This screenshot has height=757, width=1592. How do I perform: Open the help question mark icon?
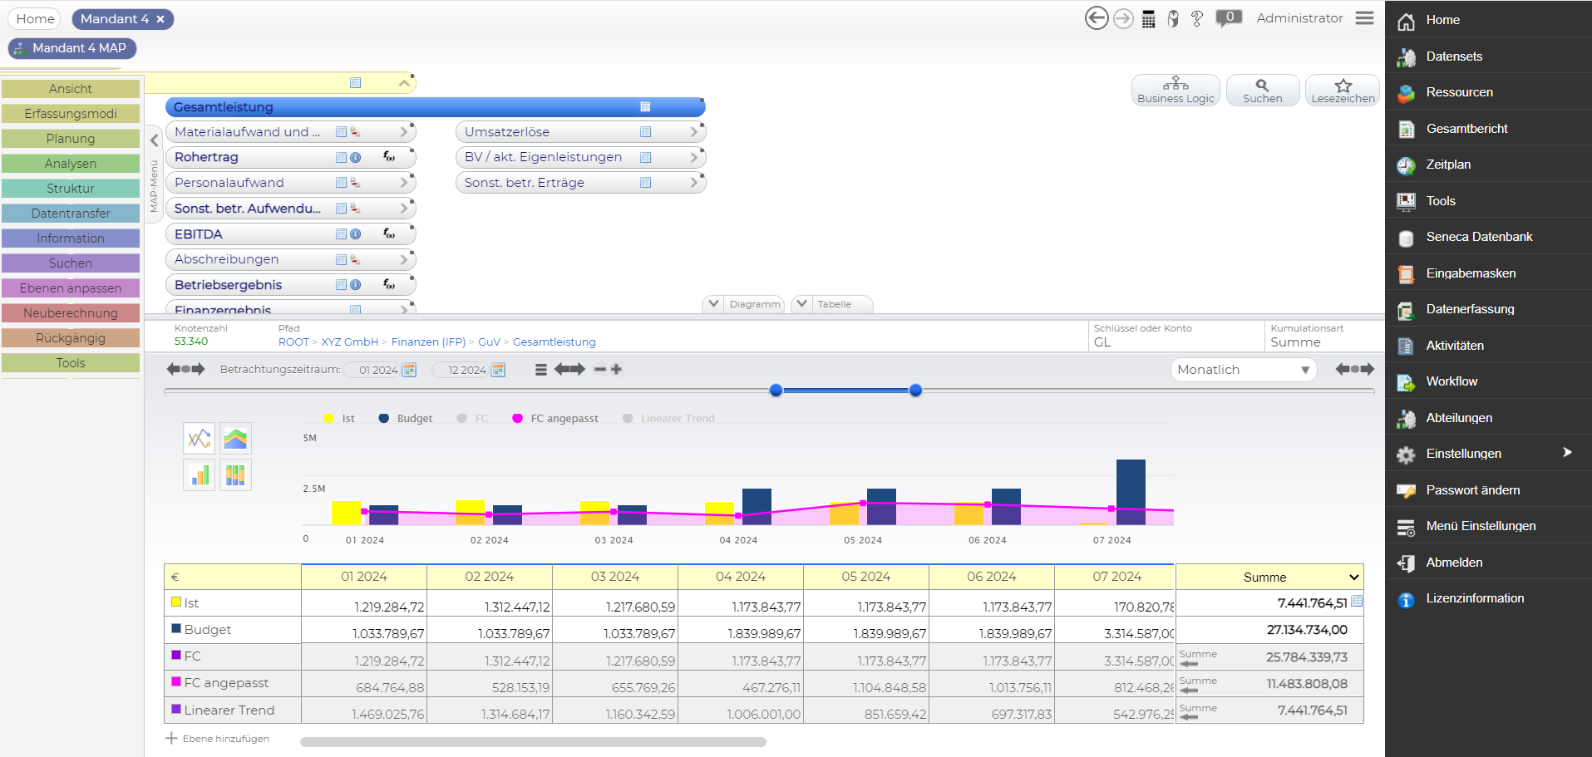tap(1197, 19)
